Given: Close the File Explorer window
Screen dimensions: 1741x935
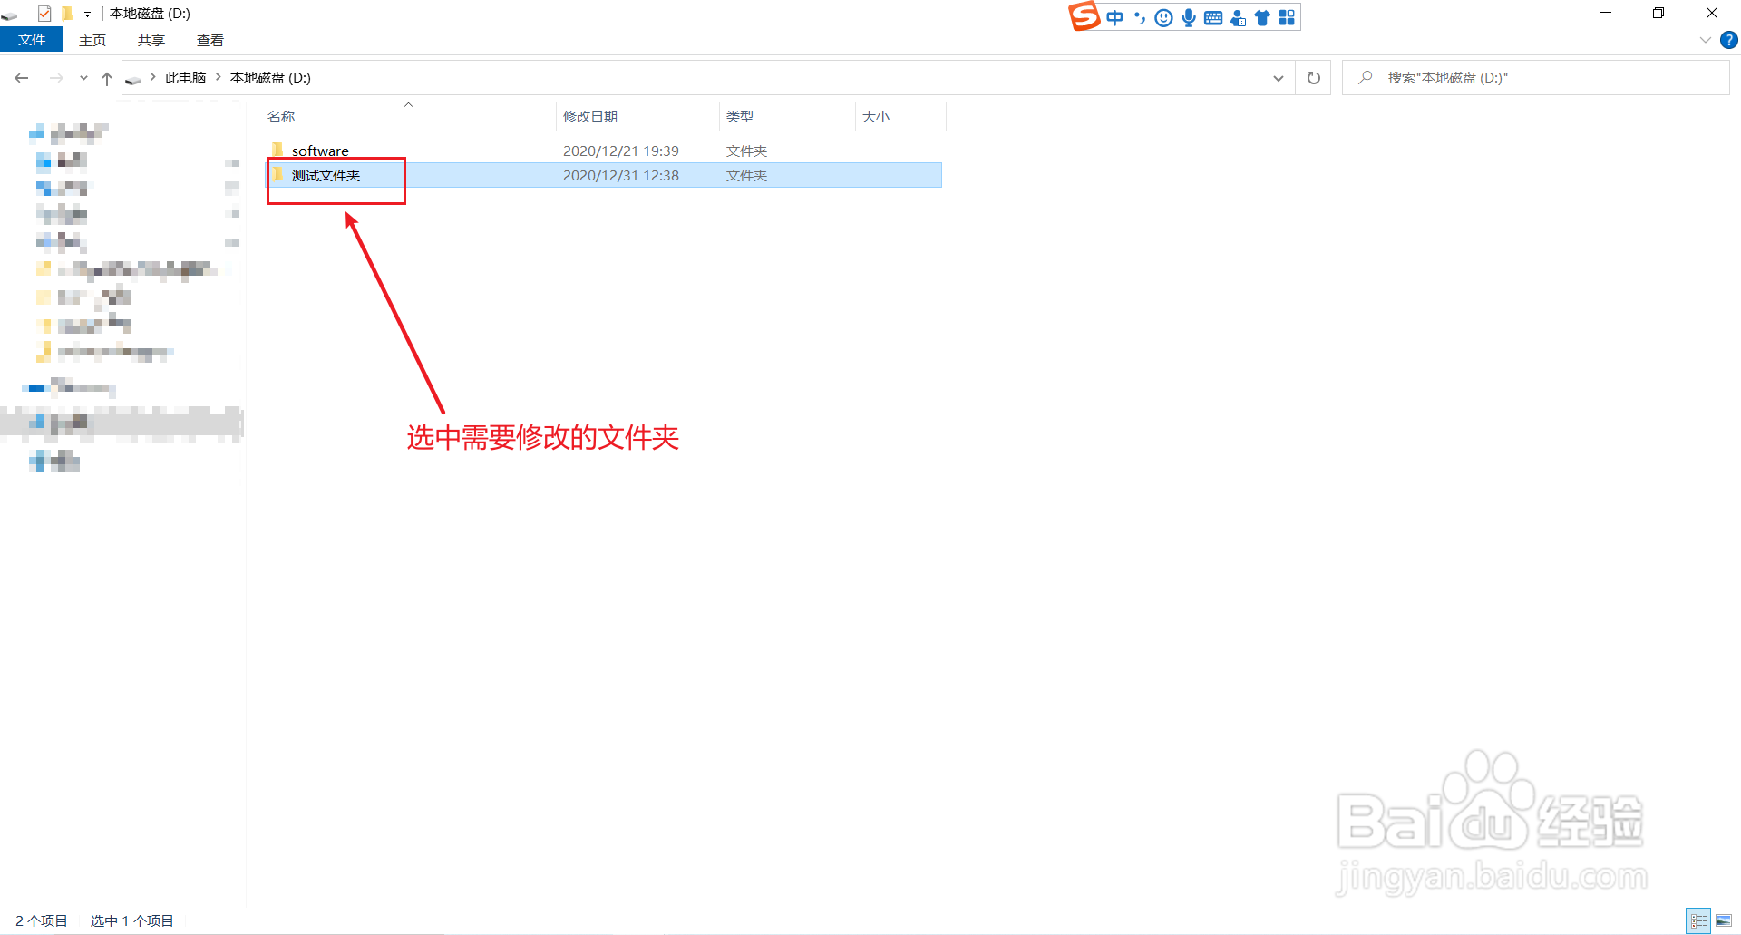Looking at the screenshot, I should click(x=1712, y=13).
